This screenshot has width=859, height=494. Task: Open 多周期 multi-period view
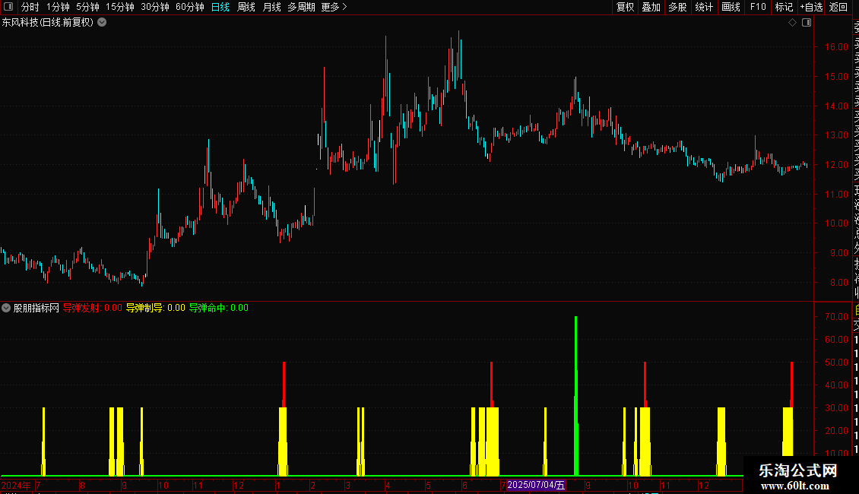(x=301, y=7)
